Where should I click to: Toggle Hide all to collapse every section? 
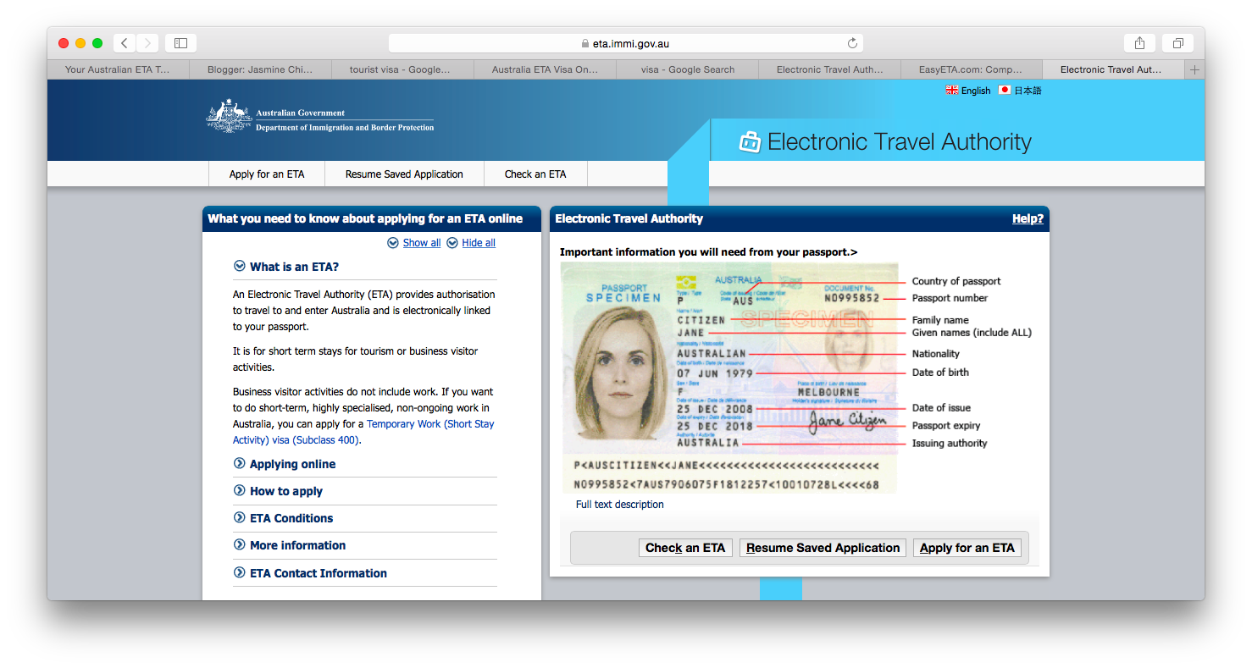[478, 243]
